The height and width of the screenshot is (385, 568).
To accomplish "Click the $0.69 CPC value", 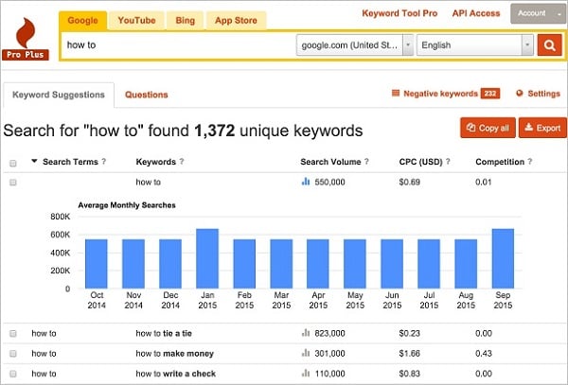I will click(409, 182).
